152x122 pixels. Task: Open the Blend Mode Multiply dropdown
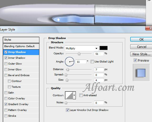82,48
